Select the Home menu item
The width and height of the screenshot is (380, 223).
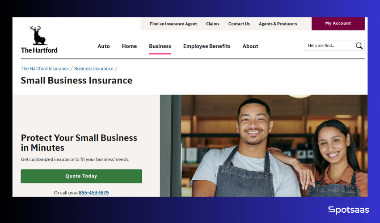129,46
